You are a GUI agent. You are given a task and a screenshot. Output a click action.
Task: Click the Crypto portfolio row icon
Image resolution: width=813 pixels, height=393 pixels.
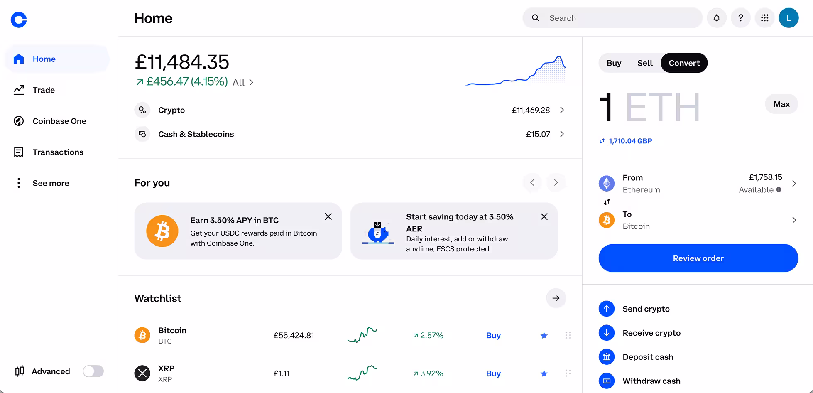coord(142,110)
